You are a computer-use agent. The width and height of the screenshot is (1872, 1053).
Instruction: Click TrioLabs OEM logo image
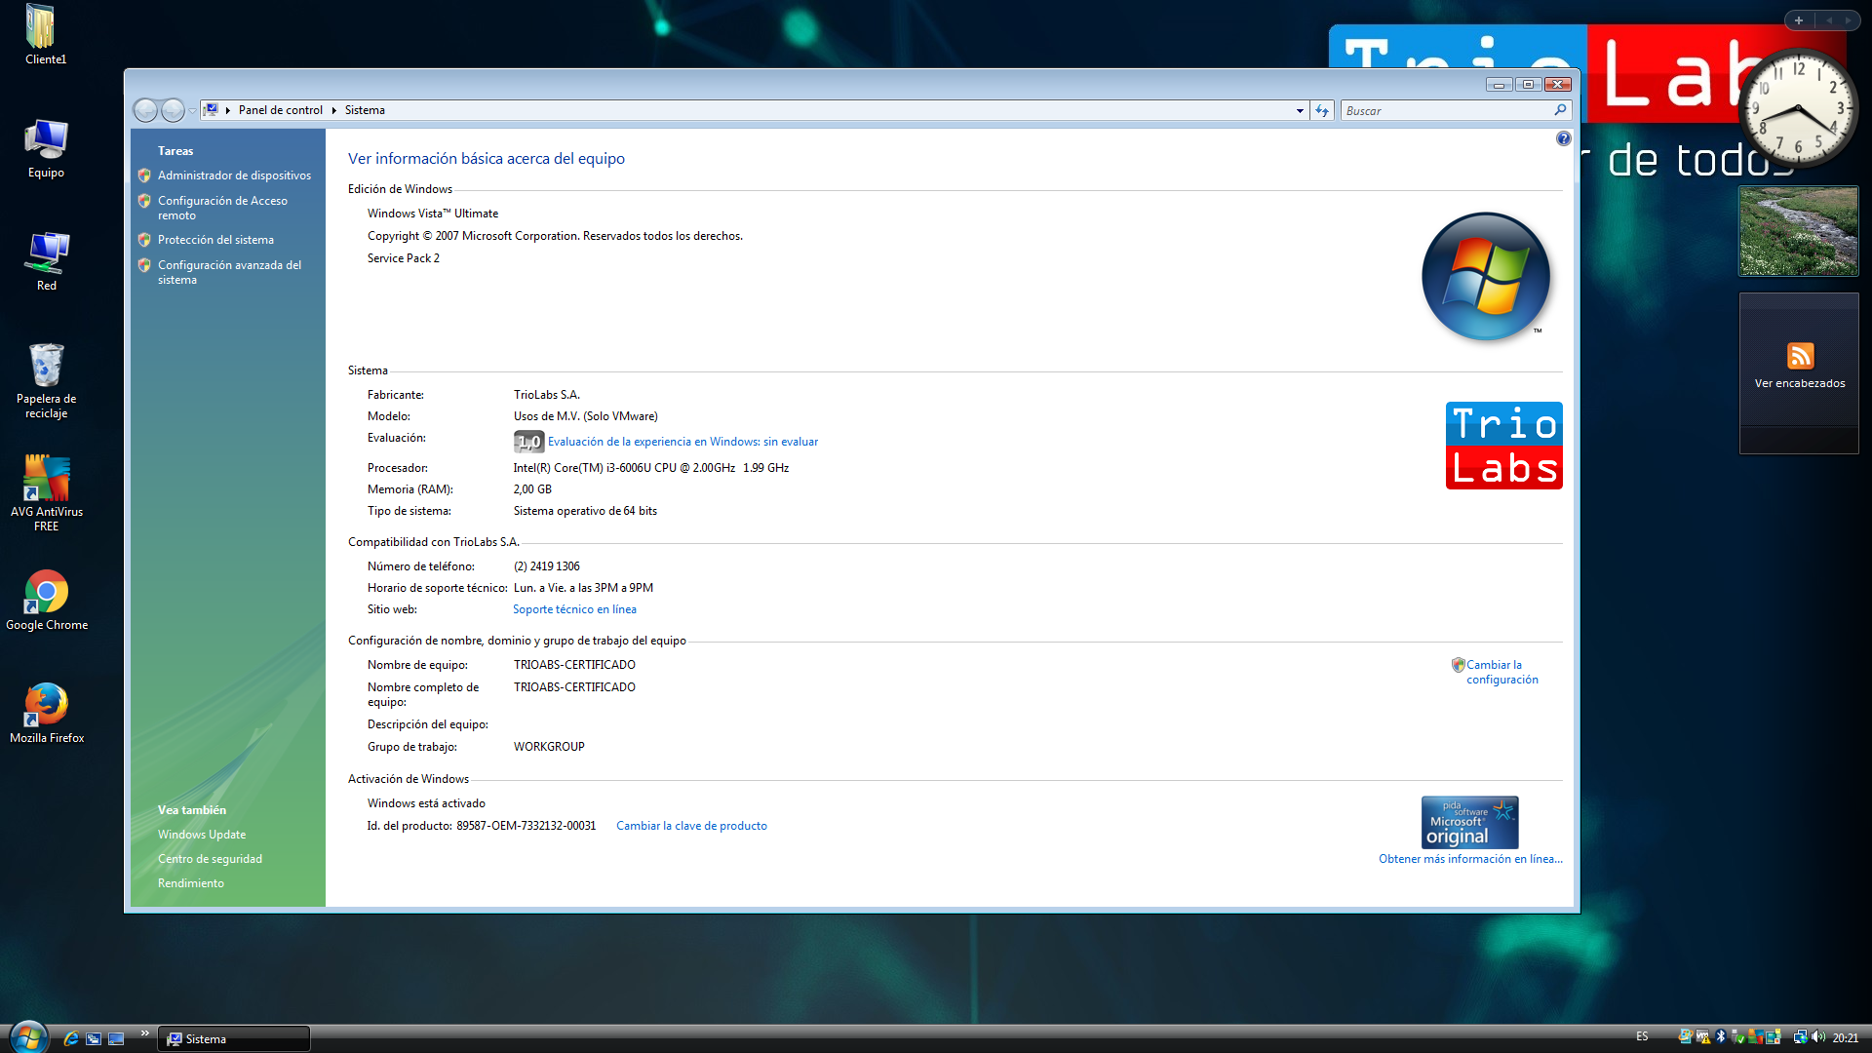point(1503,446)
